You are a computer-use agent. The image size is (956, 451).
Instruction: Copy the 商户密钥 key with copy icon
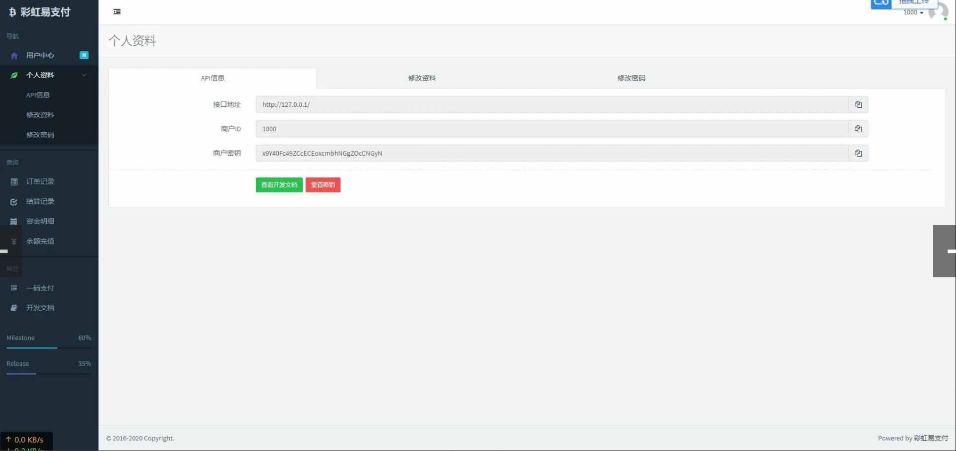pyautogui.click(x=858, y=154)
